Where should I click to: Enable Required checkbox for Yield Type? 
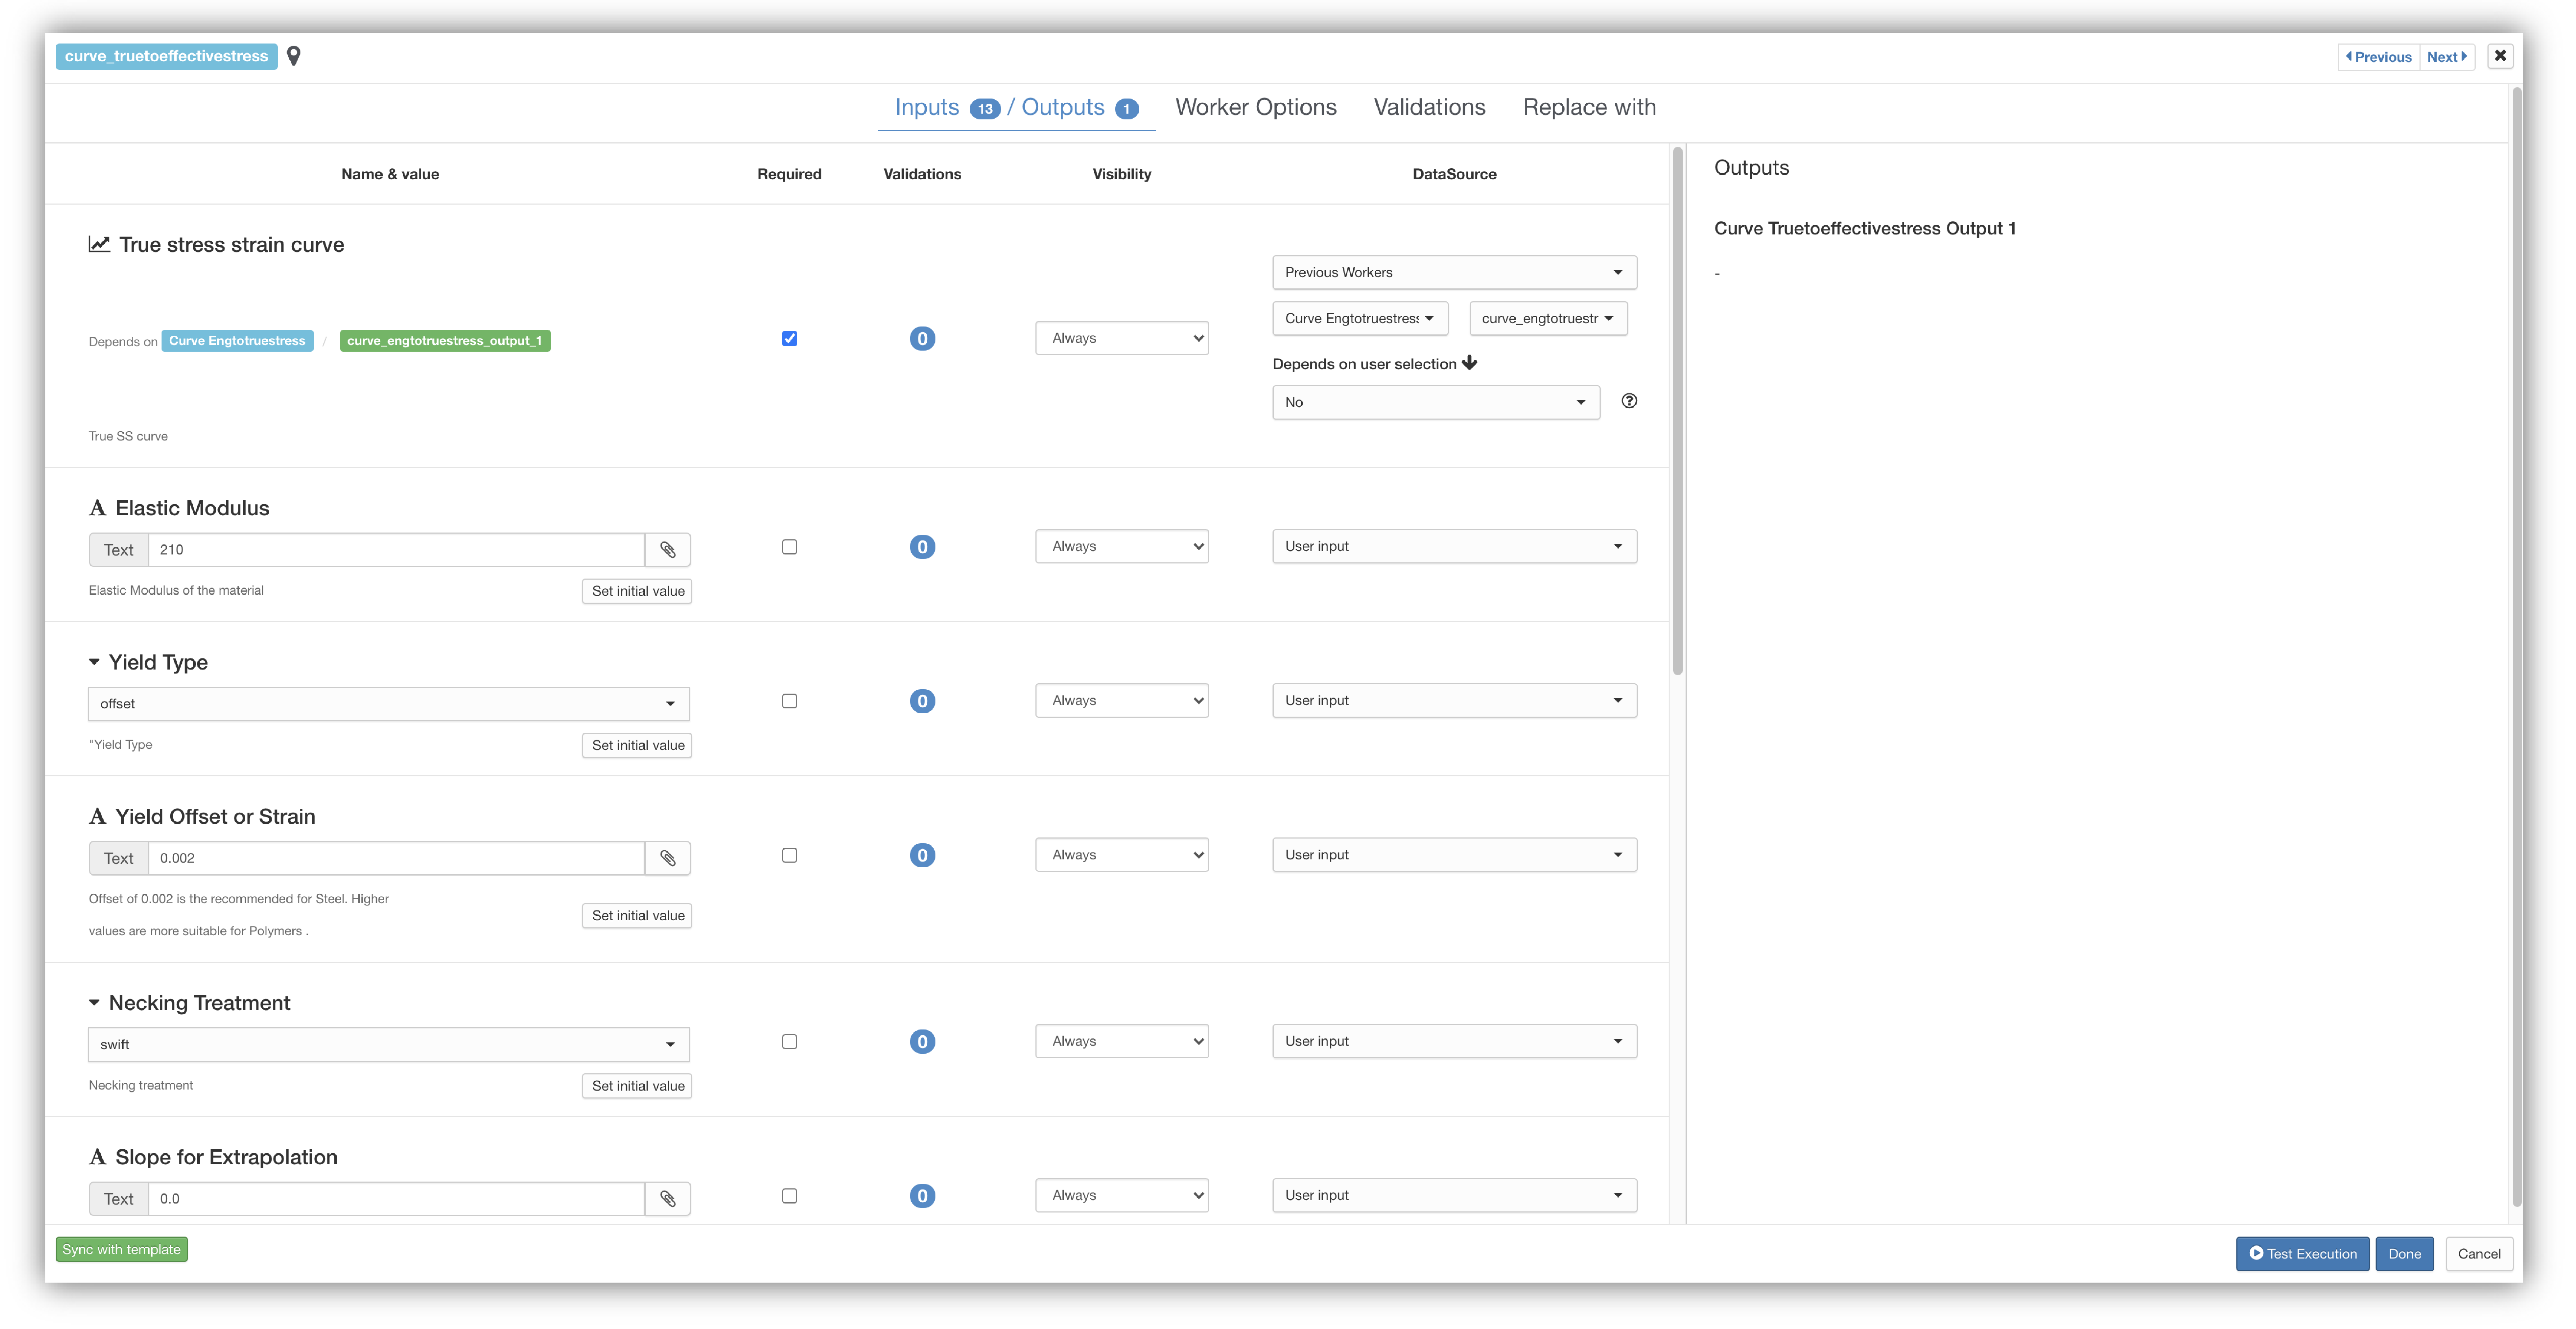pyautogui.click(x=789, y=702)
